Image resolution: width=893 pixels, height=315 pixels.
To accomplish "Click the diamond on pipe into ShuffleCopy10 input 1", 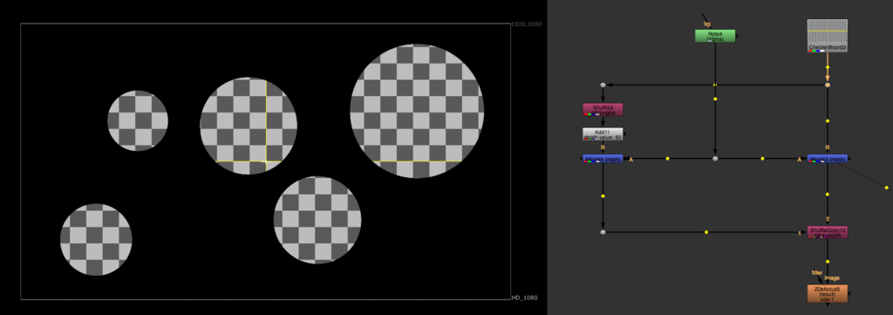I will click(706, 232).
